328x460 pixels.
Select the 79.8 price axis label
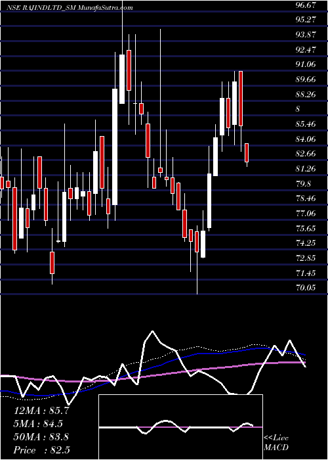pos(304,183)
